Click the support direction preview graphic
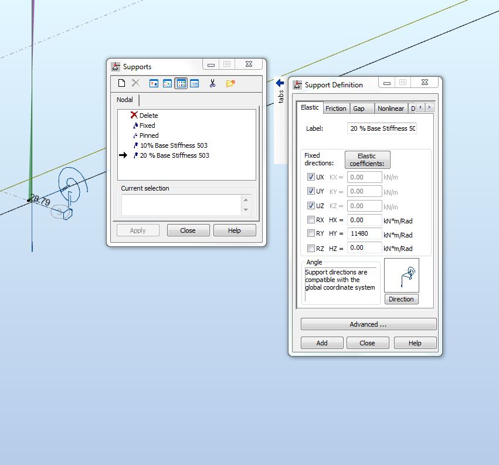 tap(402, 276)
